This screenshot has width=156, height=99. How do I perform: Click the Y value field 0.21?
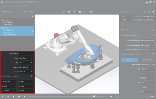pyautogui.click(x=147, y=74)
